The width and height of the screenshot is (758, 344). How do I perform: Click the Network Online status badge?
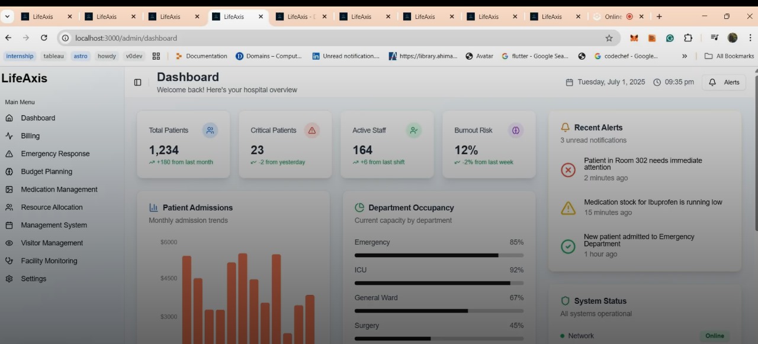pyautogui.click(x=715, y=336)
